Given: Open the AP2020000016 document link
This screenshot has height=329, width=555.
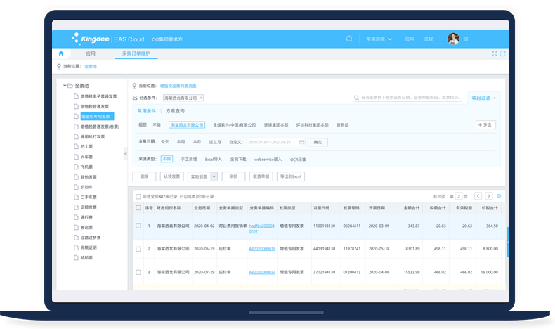Looking at the screenshot, I should 261,249.
